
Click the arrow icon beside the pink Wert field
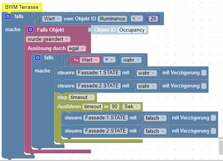point(76,60)
